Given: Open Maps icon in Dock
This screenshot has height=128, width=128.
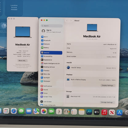Looking at the screenshot, I should coord(36,111).
